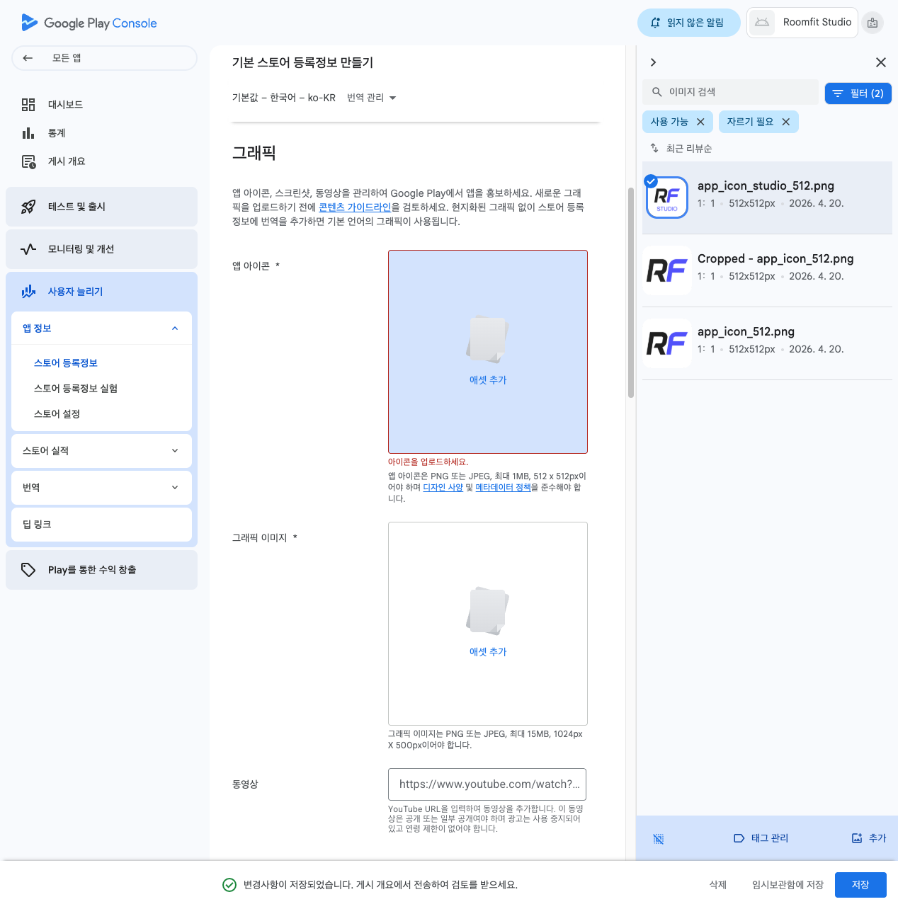The height and width of the screenshot is (909, 898).
Task: Click the account icon next to Roomfit Studio
Action: click(x=873, y=23)
